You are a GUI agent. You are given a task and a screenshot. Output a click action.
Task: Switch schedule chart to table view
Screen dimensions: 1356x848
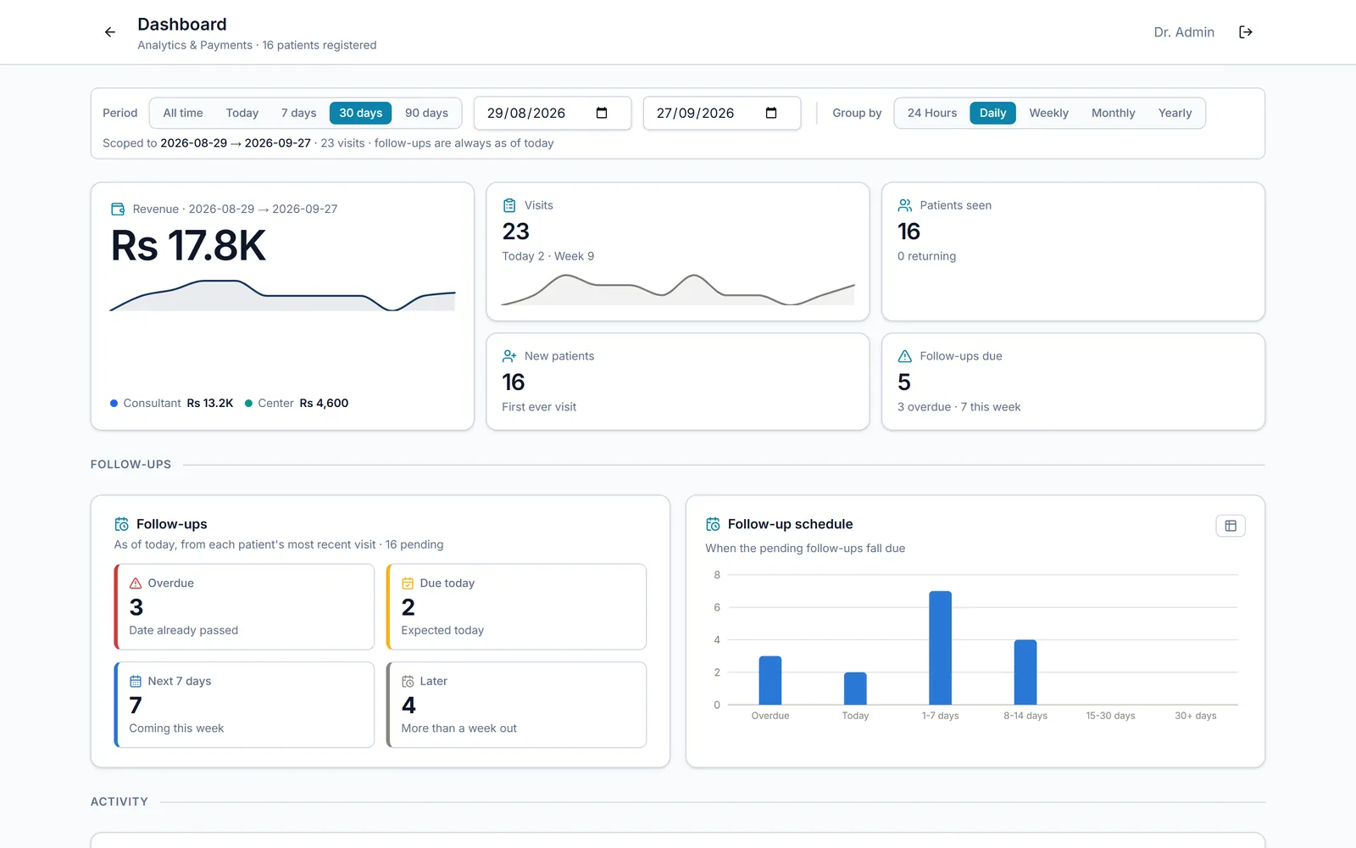click(1231, 526)
